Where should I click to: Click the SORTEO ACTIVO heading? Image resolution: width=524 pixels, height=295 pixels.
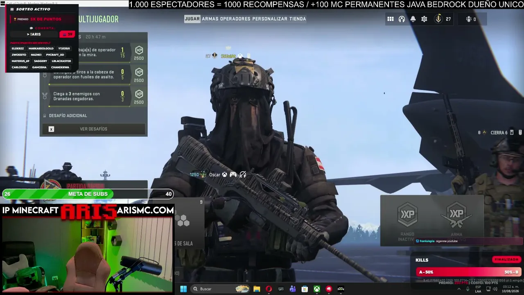[x=33, y=9]
